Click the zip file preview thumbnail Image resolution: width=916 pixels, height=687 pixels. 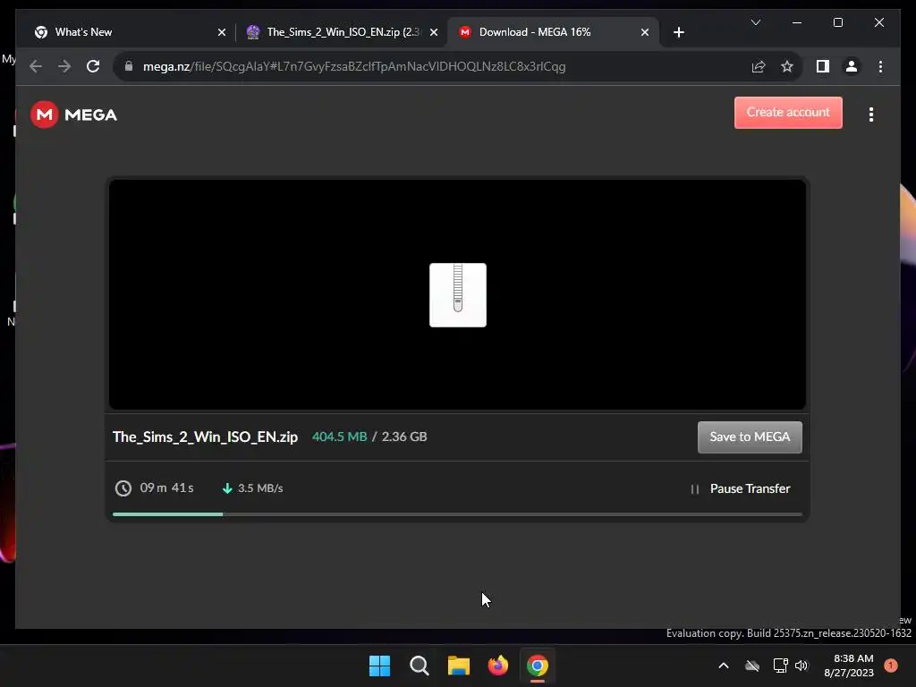pos(457,295)
